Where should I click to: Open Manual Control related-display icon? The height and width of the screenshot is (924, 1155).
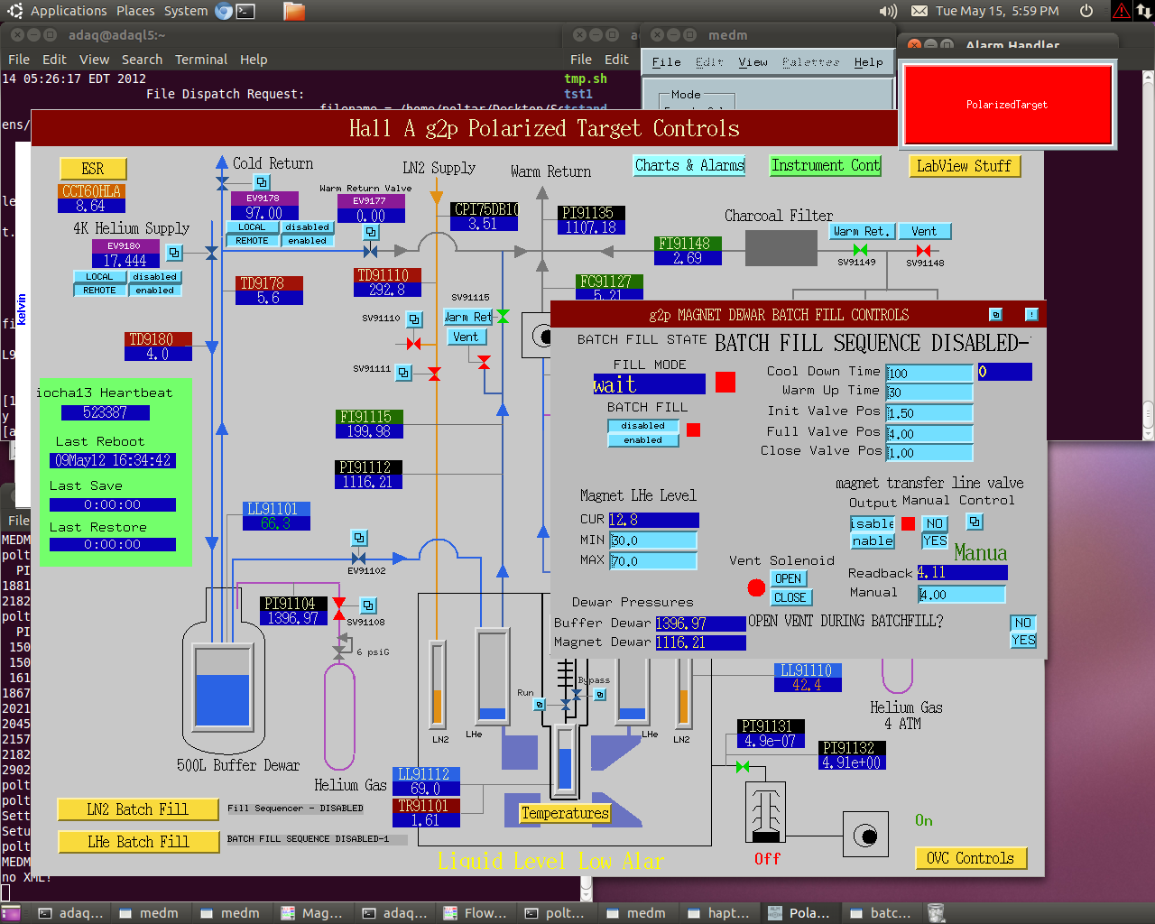click(975, 522)
